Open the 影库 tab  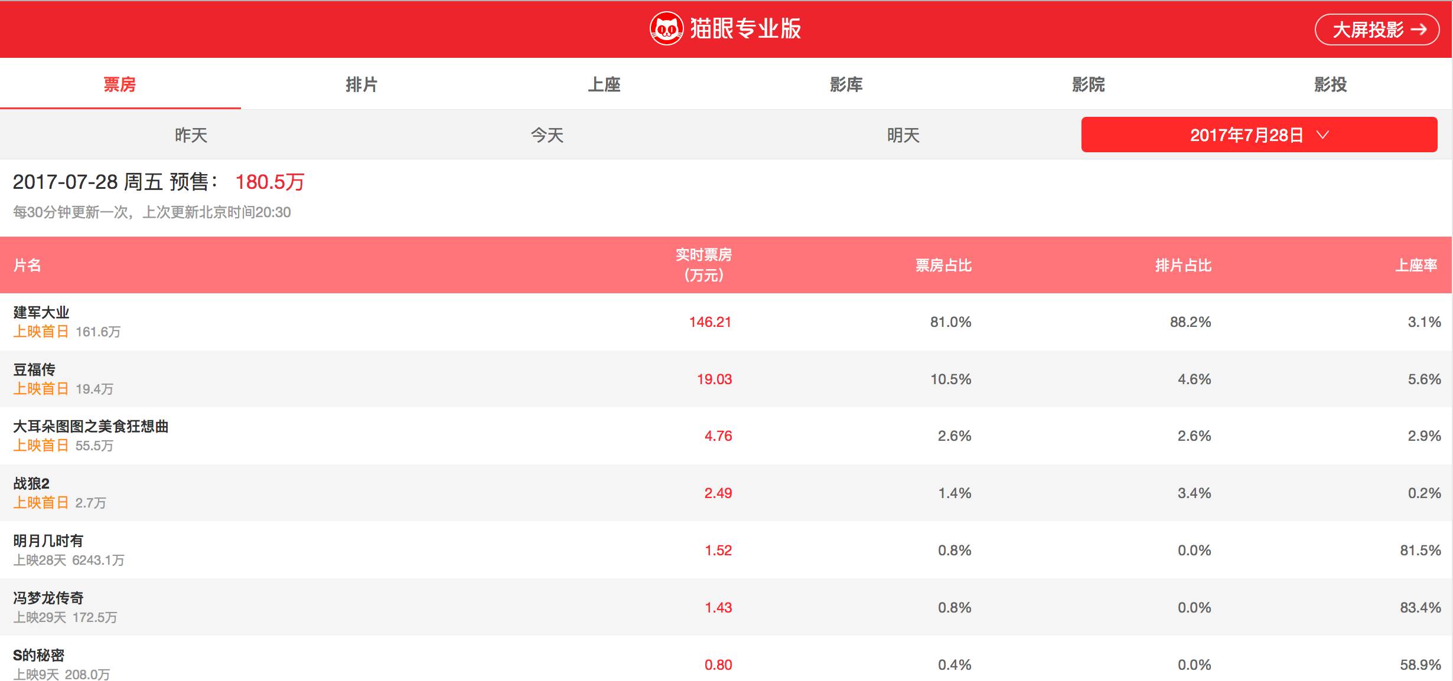coord(846,84)
